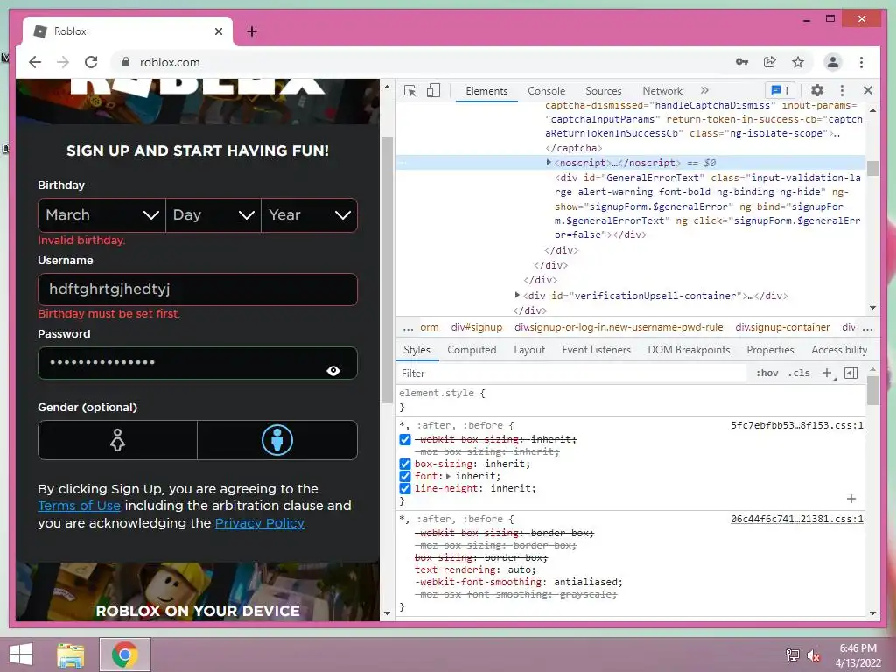Select div.signup-container in breadcrumb
Image resolution: width=896 pixels, height=672 pixels.
click(x=782, y=328)
